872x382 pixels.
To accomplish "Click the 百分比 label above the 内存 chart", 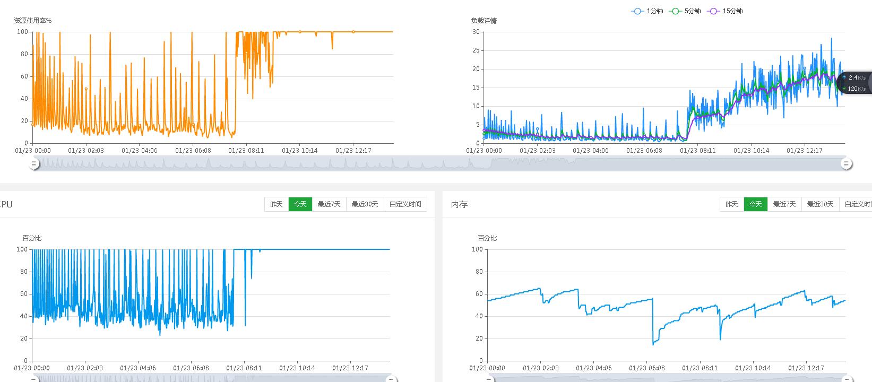I will coord(487,238).
